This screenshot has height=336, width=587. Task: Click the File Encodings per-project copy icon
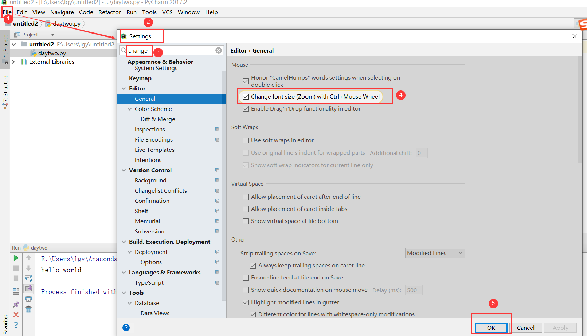pyautogui.click(x=217, y=140)
